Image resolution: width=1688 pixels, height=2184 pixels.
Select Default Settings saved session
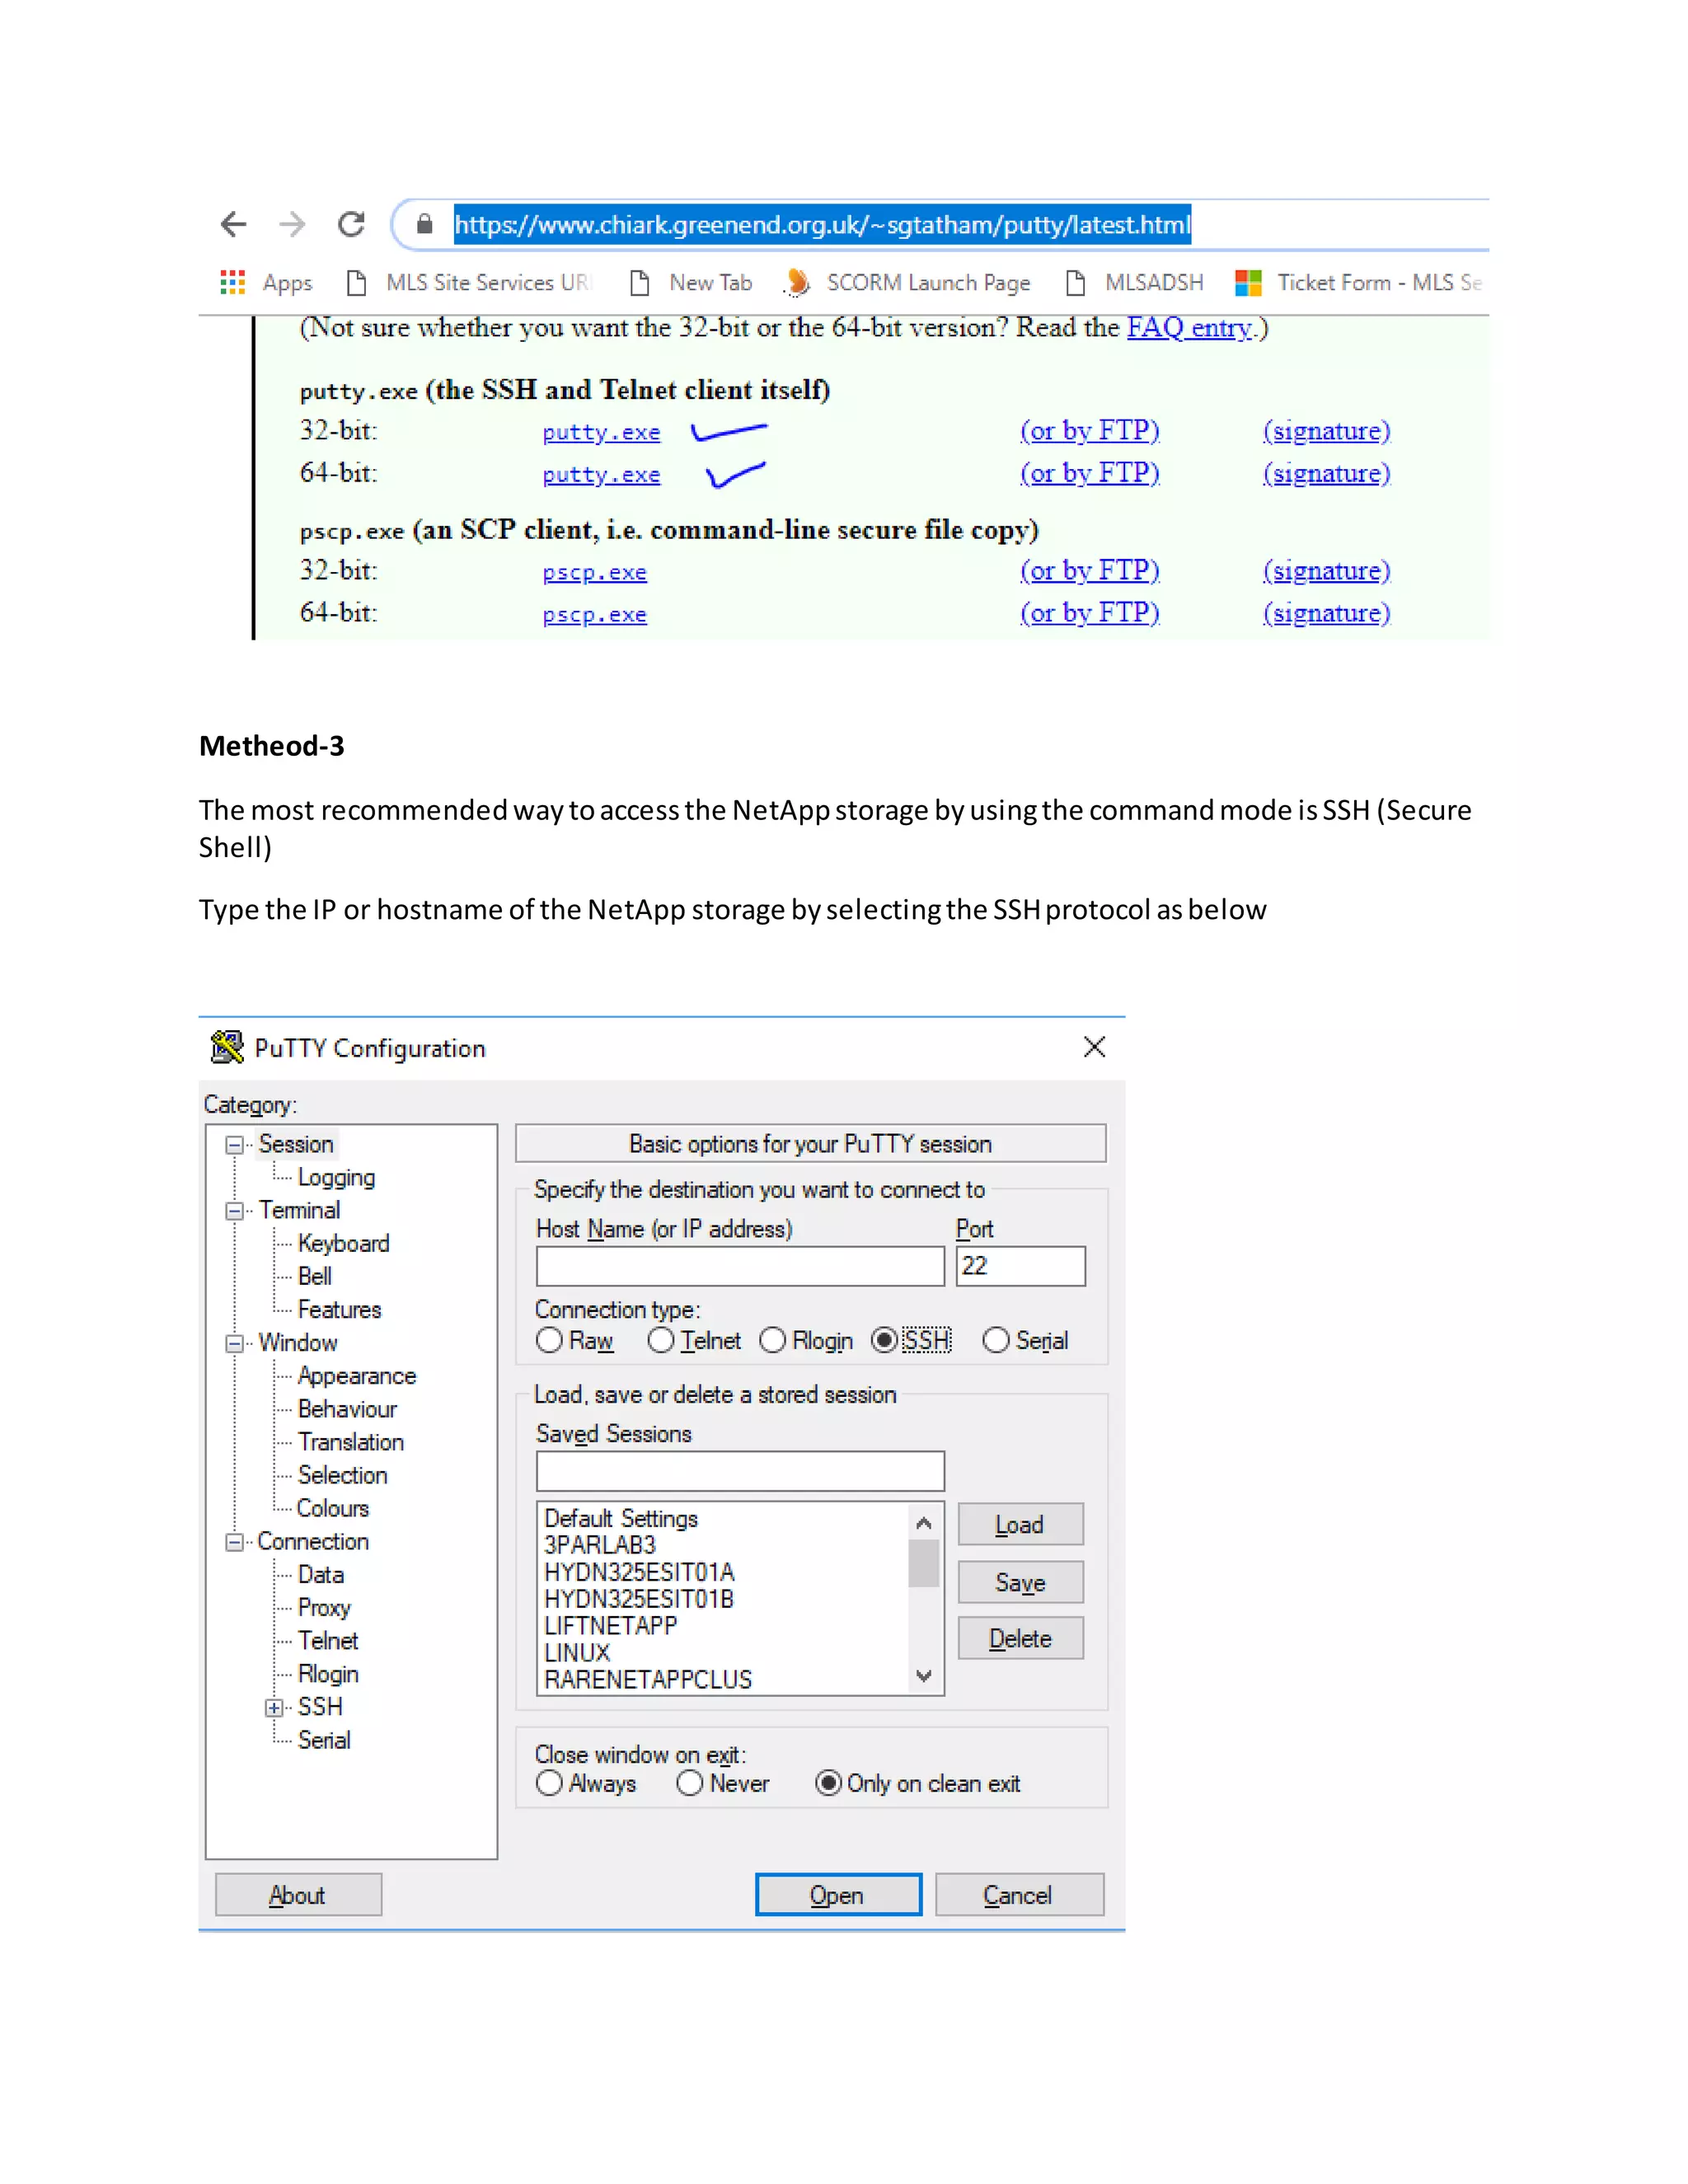[621, 1518]
